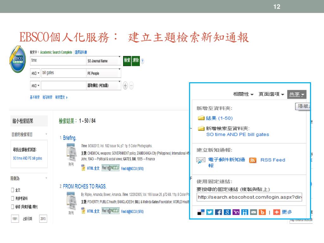Click the email alert envelope icon

[x=201, y=160]
